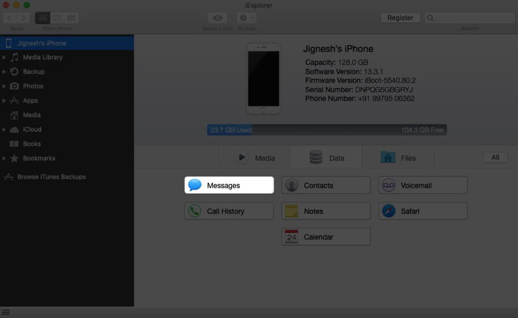Open the Notes data button
The width and height of the screenshot is (518, 318).
click(325, 211)
